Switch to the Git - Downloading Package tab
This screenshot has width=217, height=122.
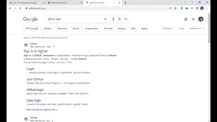[25, 3]
